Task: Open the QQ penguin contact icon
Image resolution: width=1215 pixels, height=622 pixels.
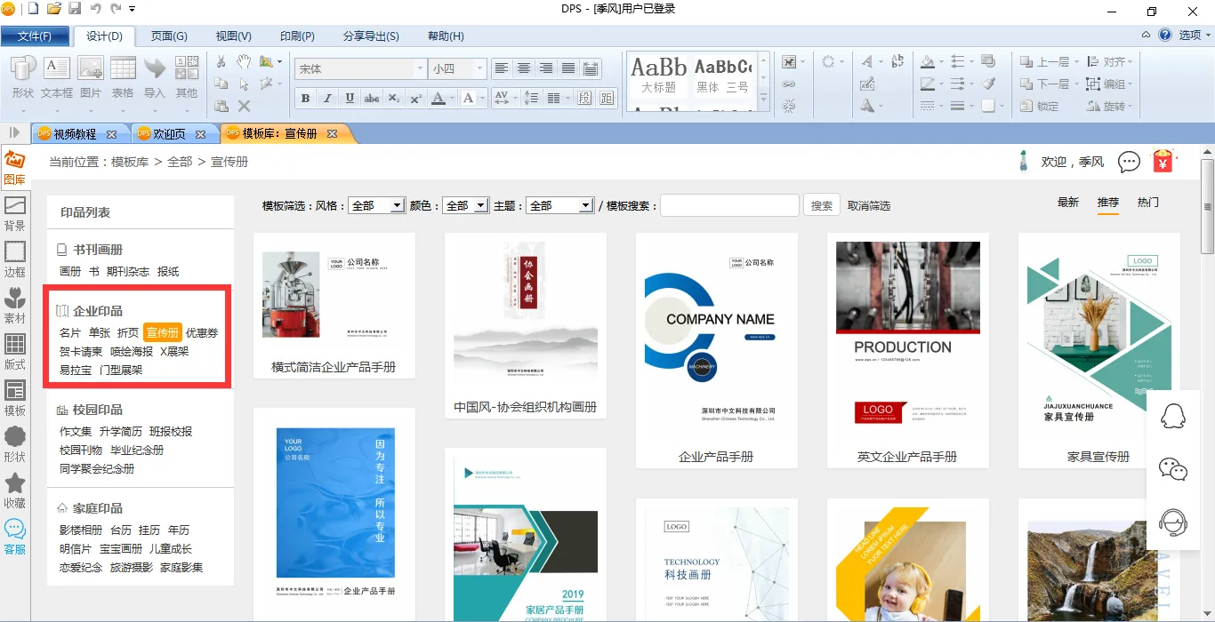Action: coord(1174,416)
